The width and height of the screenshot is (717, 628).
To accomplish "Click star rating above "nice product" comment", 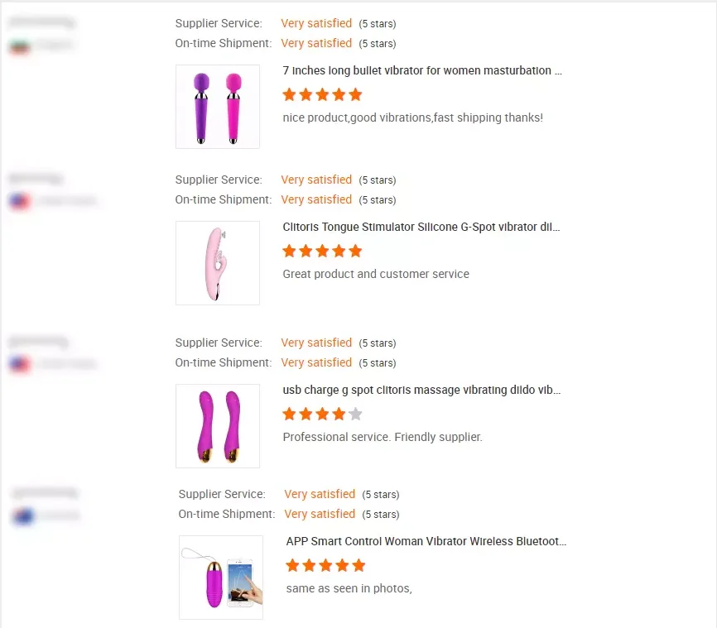I will [322, 94].
